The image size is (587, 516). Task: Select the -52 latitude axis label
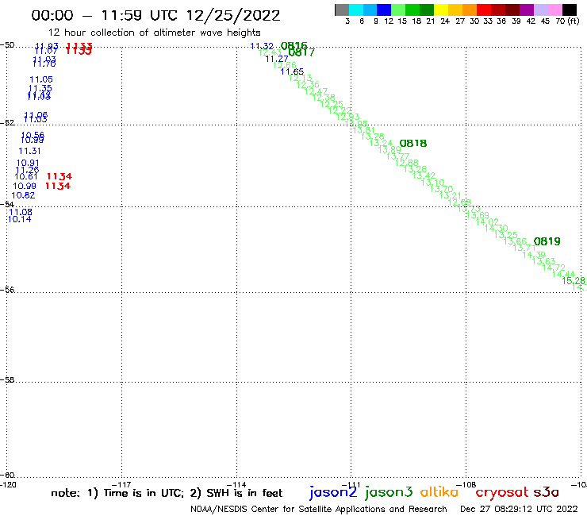[7, 122]
